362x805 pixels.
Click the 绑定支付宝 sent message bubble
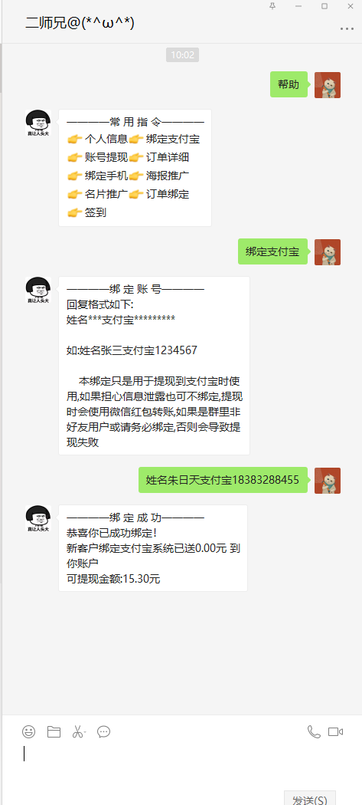(272, 251)
